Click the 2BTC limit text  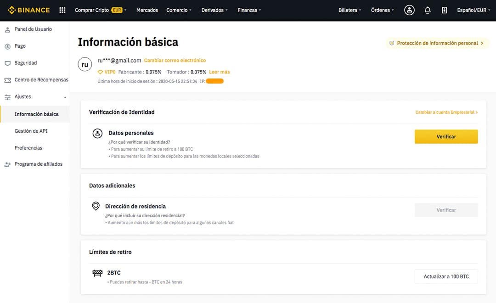pos(114,273)
